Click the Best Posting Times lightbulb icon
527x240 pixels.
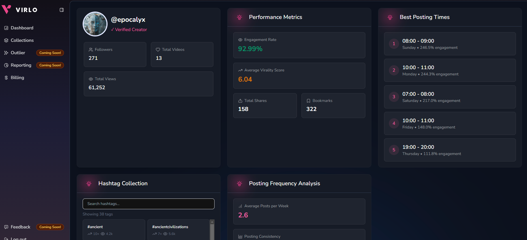[390, 17]
